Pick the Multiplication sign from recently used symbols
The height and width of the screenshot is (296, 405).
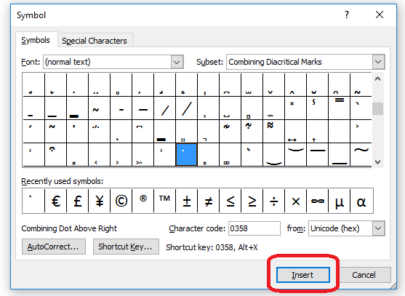click(x=295, y=201)
